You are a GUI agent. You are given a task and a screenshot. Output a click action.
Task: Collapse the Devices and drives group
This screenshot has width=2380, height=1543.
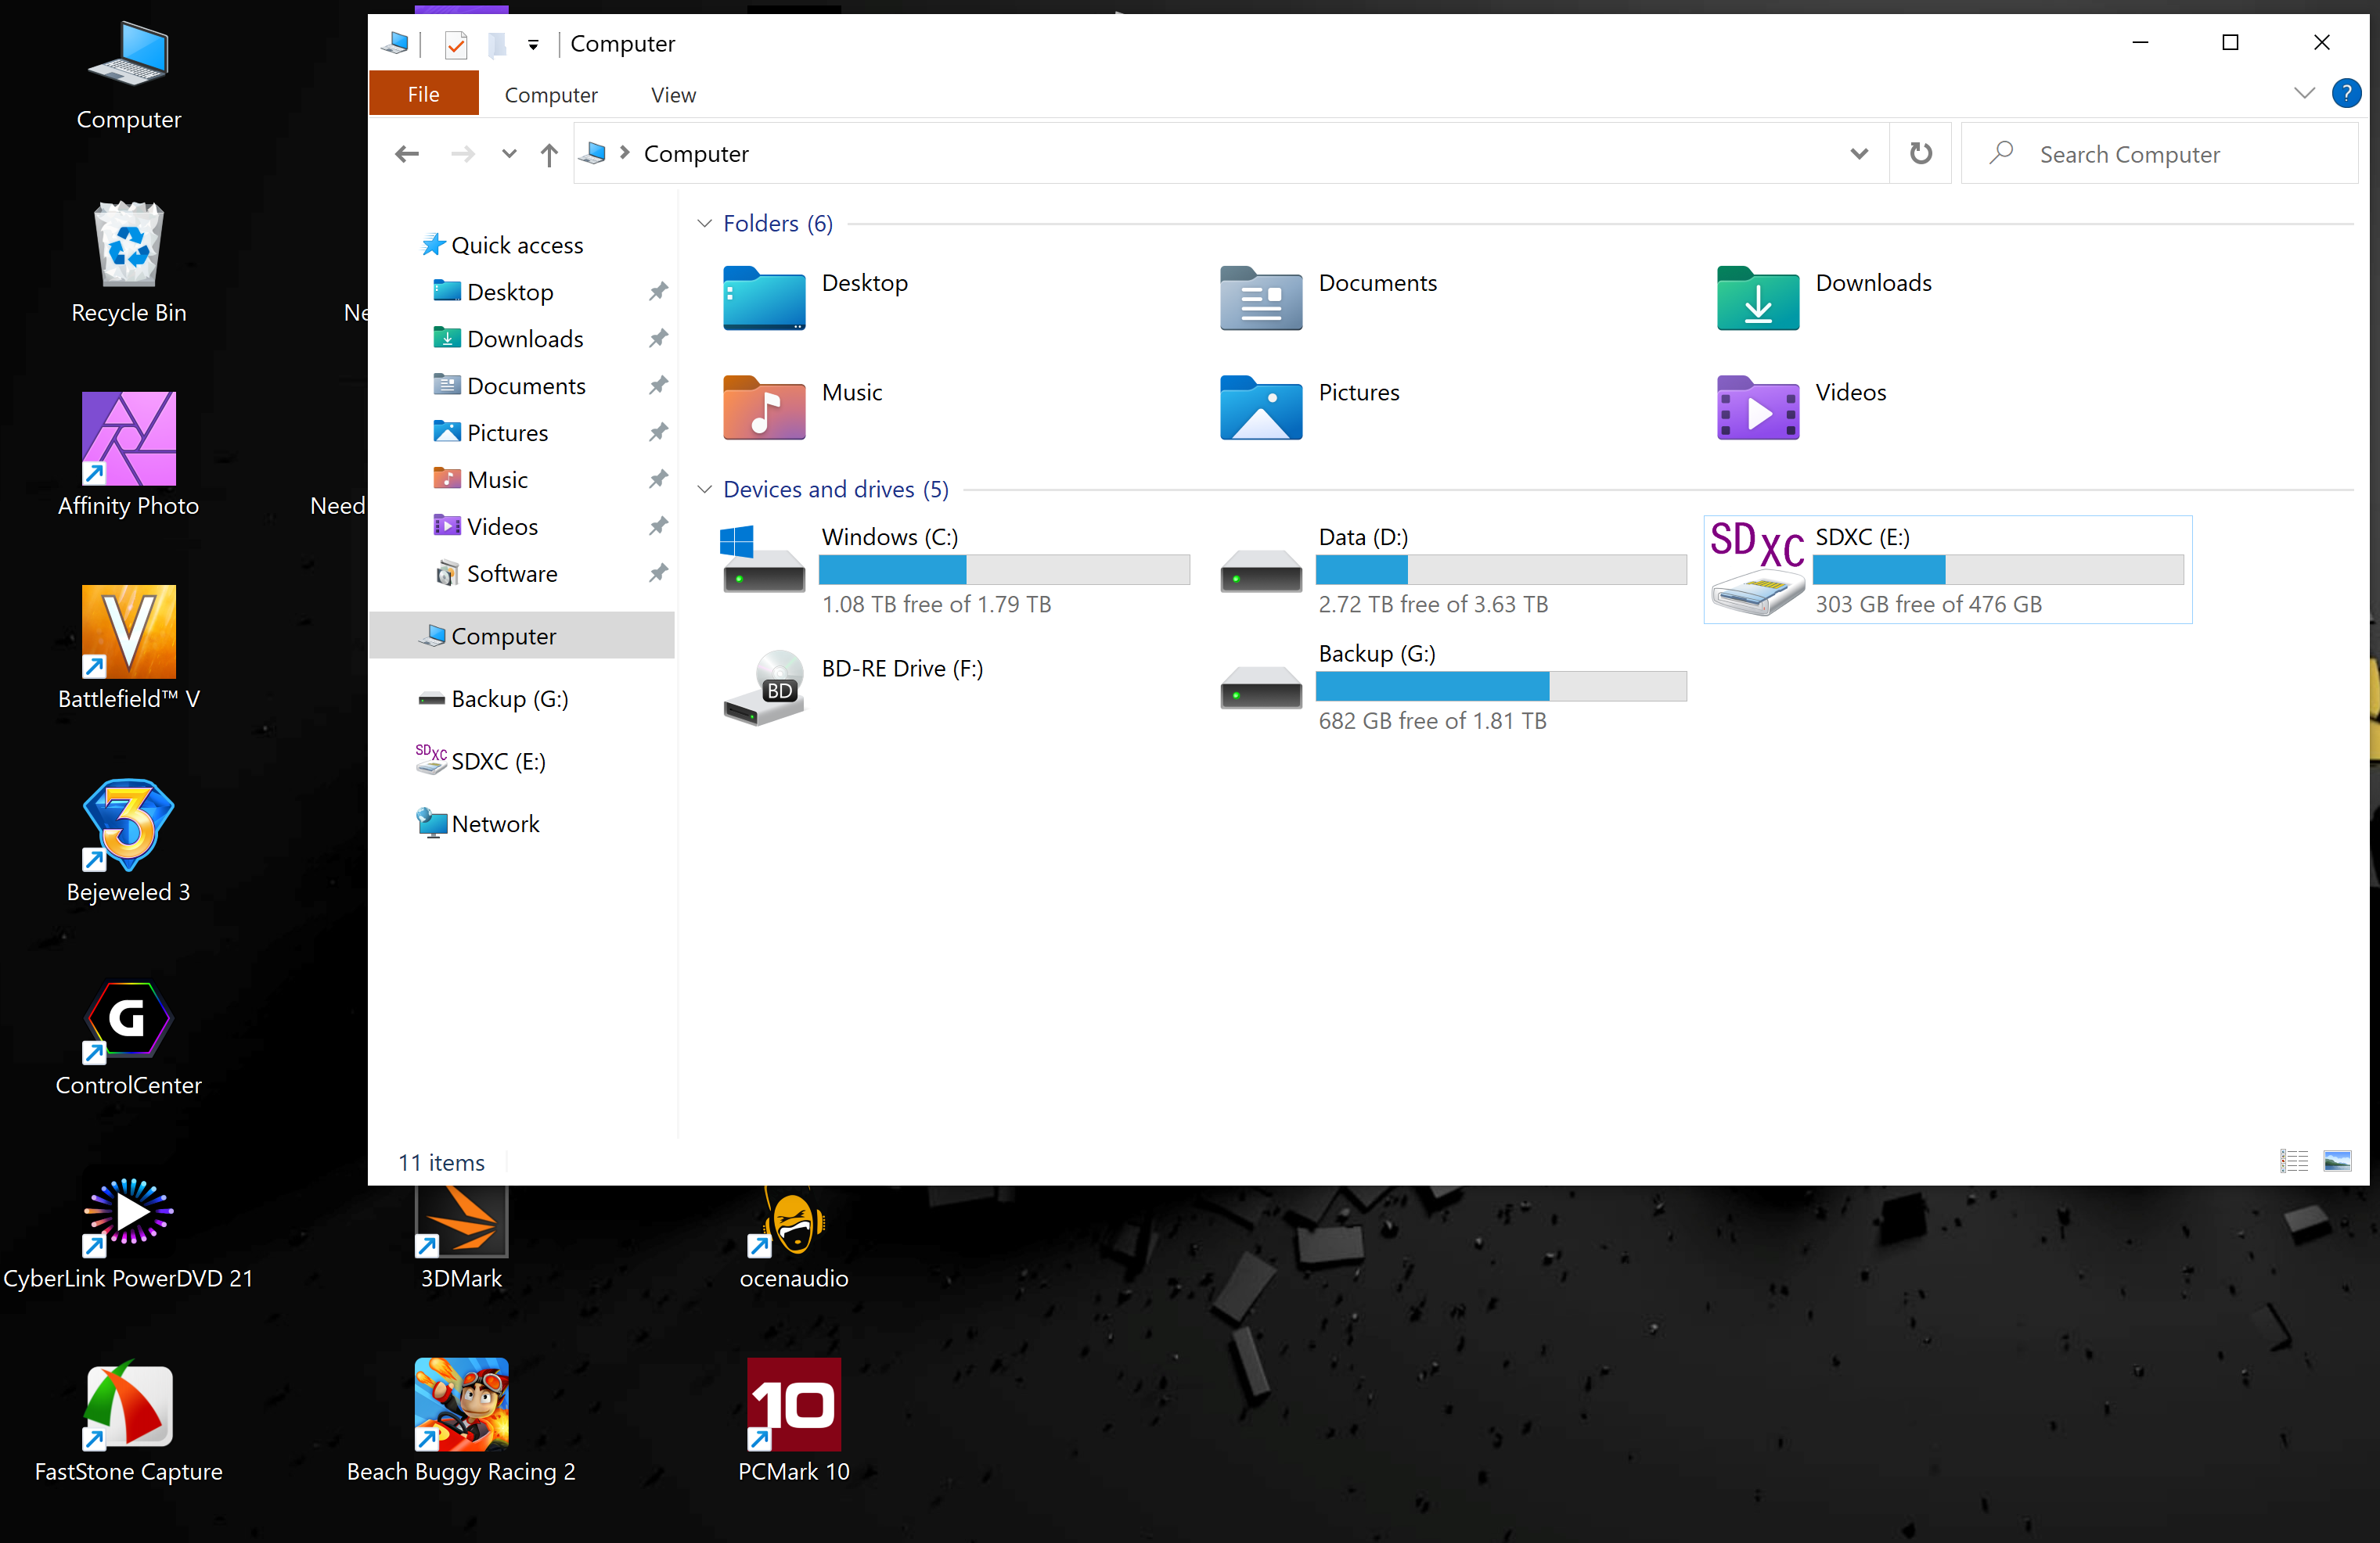click(704, 490)
